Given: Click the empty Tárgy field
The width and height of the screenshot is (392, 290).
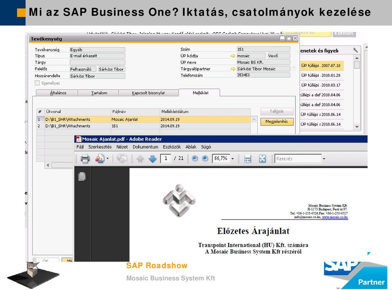Looking at the screenshot, I should point(97,62).
